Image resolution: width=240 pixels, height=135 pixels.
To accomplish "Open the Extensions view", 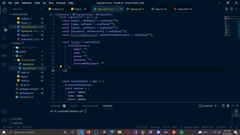I will [x=4, y=46].
